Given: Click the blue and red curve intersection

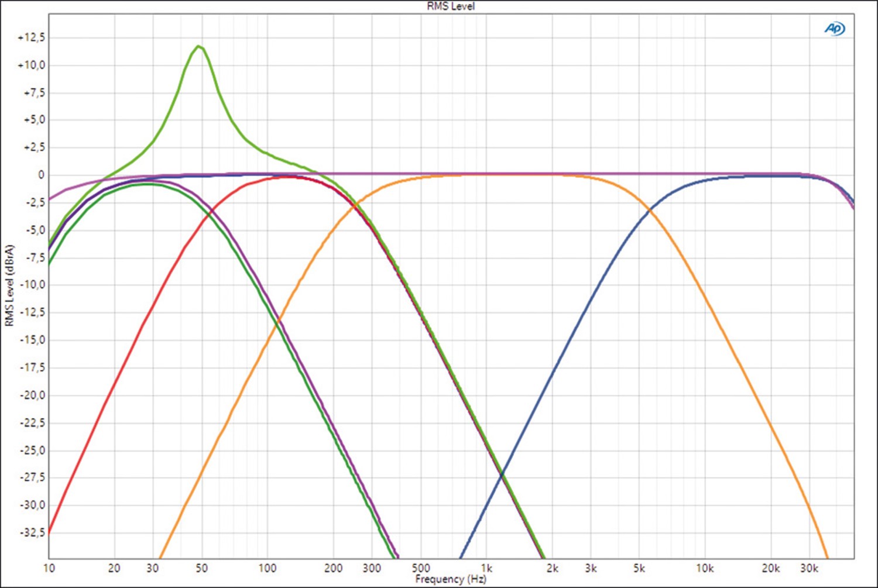Looking at the screenshot, I should pyautogui.click(x=502, y=473).
